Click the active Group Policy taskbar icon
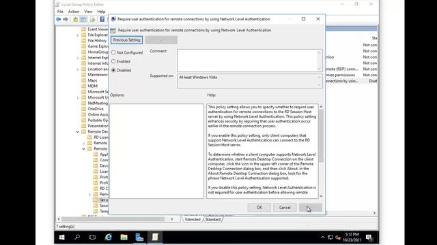Screen dimensions: 437x245 [x=155, y=238]
